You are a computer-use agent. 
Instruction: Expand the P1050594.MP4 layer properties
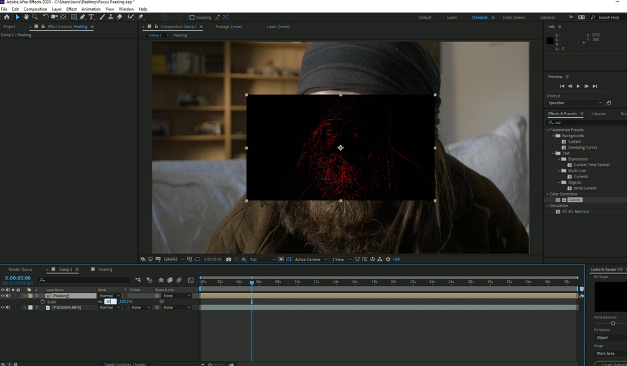click(x=25, y=308)
